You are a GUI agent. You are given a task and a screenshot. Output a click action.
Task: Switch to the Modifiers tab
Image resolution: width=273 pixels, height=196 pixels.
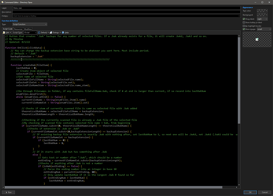28,29
